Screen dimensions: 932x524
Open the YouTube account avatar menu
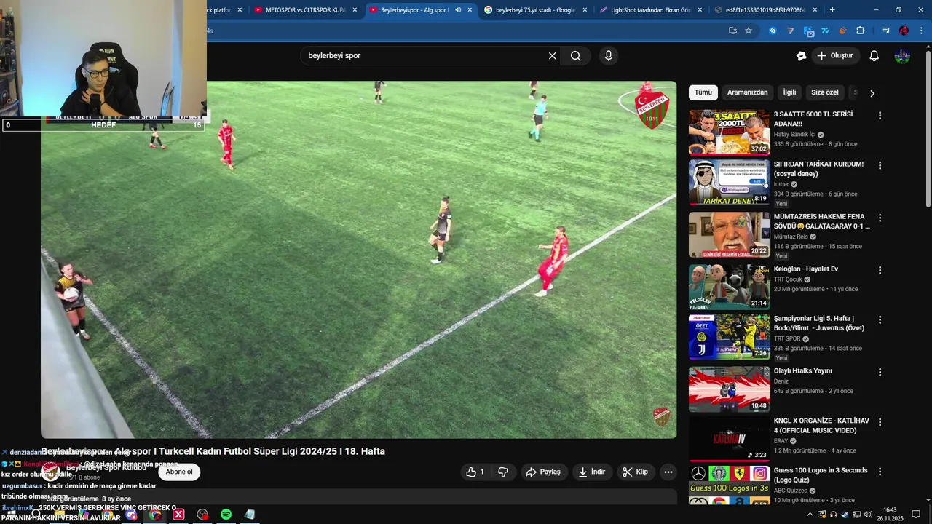902,56
